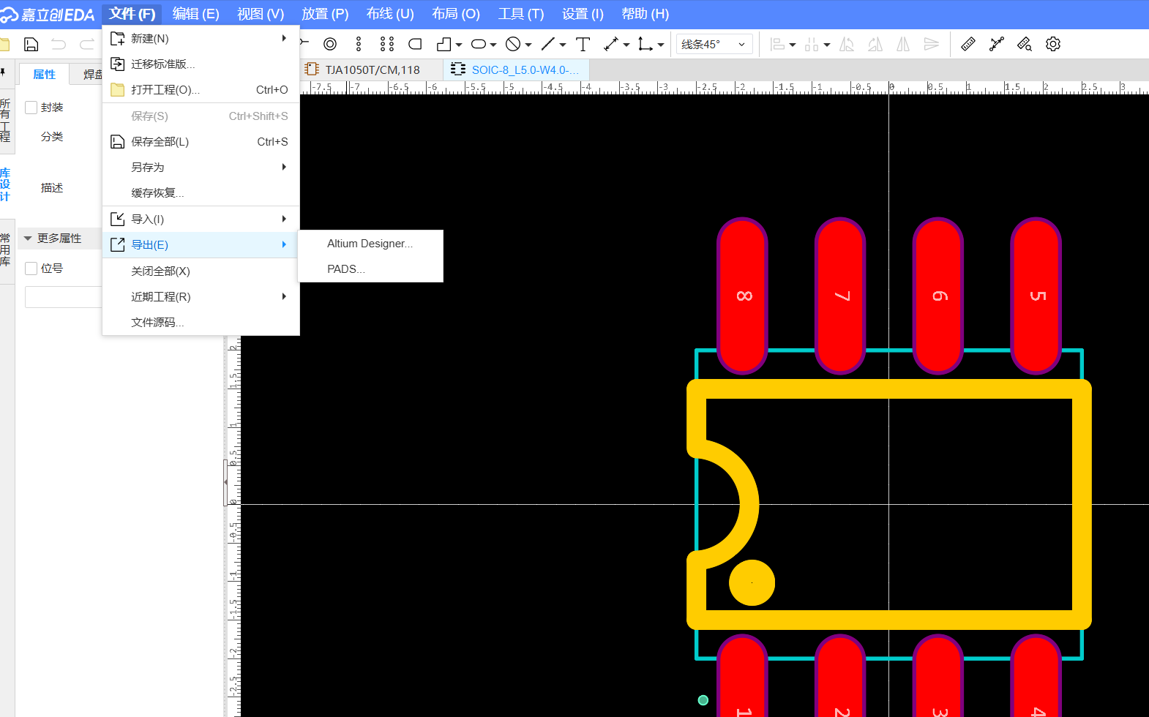The image size is (1149, 717).
Task: Collapse the 更多属性 section
Action: click(28, 239)
